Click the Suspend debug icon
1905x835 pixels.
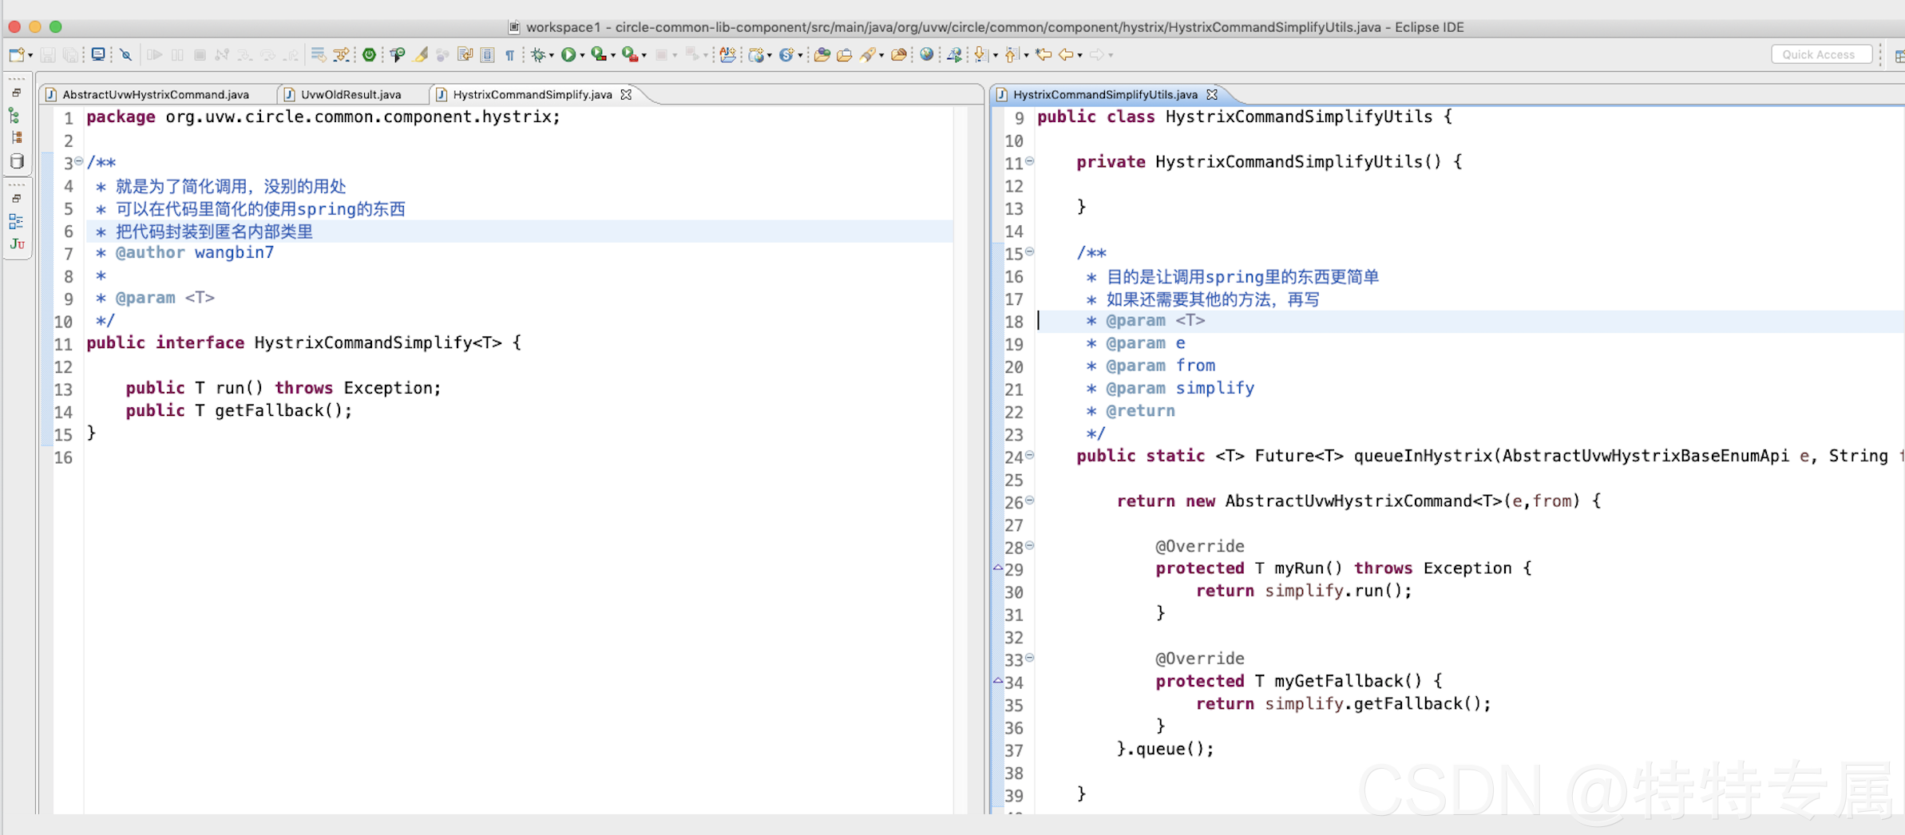[x=177, y=55]
